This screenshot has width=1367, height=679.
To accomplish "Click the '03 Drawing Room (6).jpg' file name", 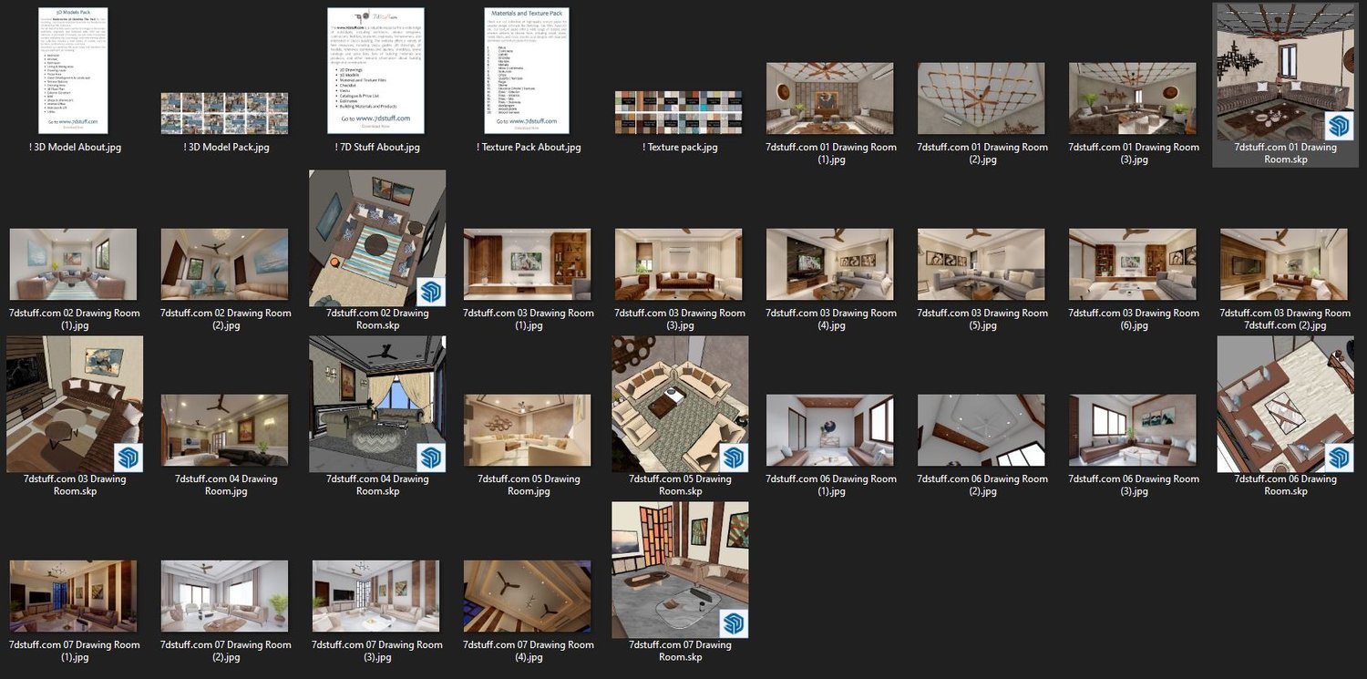I will [x=1134, y=319].
